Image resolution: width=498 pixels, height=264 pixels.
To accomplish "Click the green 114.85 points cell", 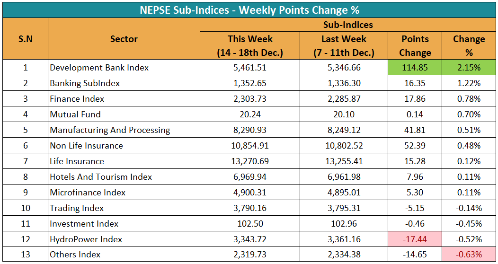I will click(415, 68).
